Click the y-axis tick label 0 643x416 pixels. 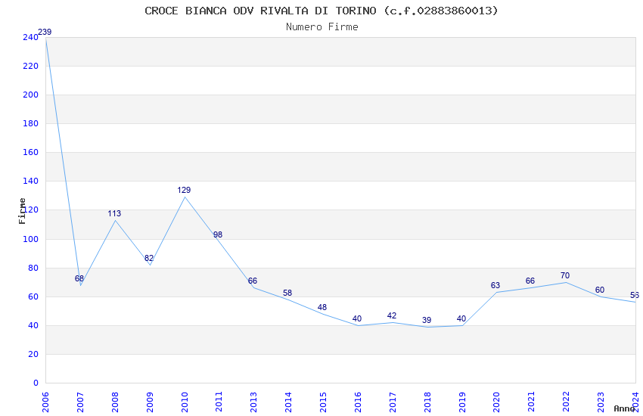pos(36,383)
